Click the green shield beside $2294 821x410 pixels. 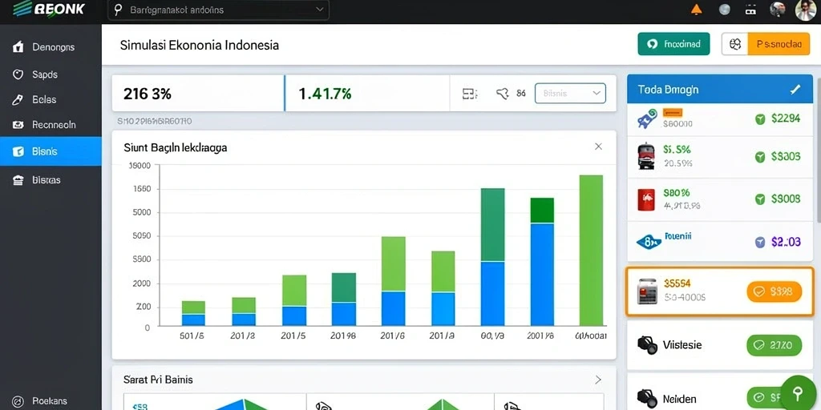tap(760, 119)
